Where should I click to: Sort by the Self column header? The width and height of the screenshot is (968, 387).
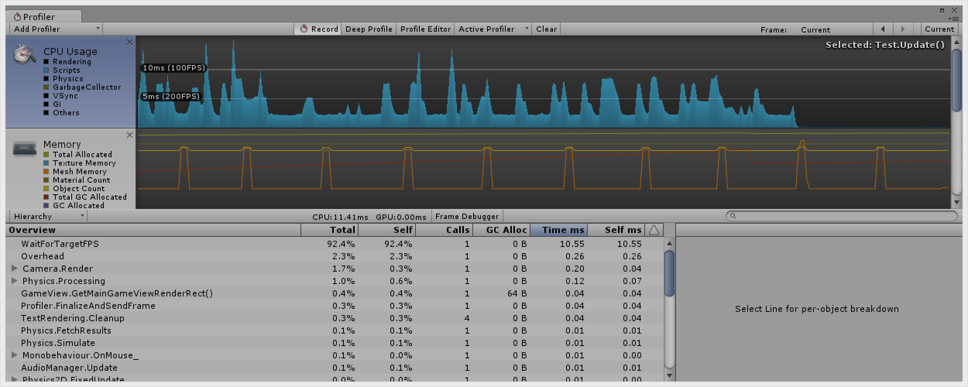387,230
